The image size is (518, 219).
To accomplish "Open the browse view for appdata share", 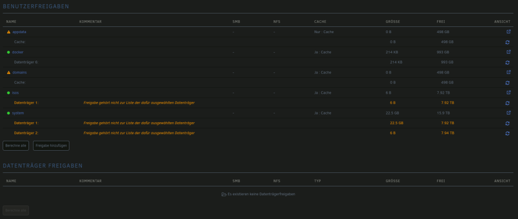I will 509,32.
